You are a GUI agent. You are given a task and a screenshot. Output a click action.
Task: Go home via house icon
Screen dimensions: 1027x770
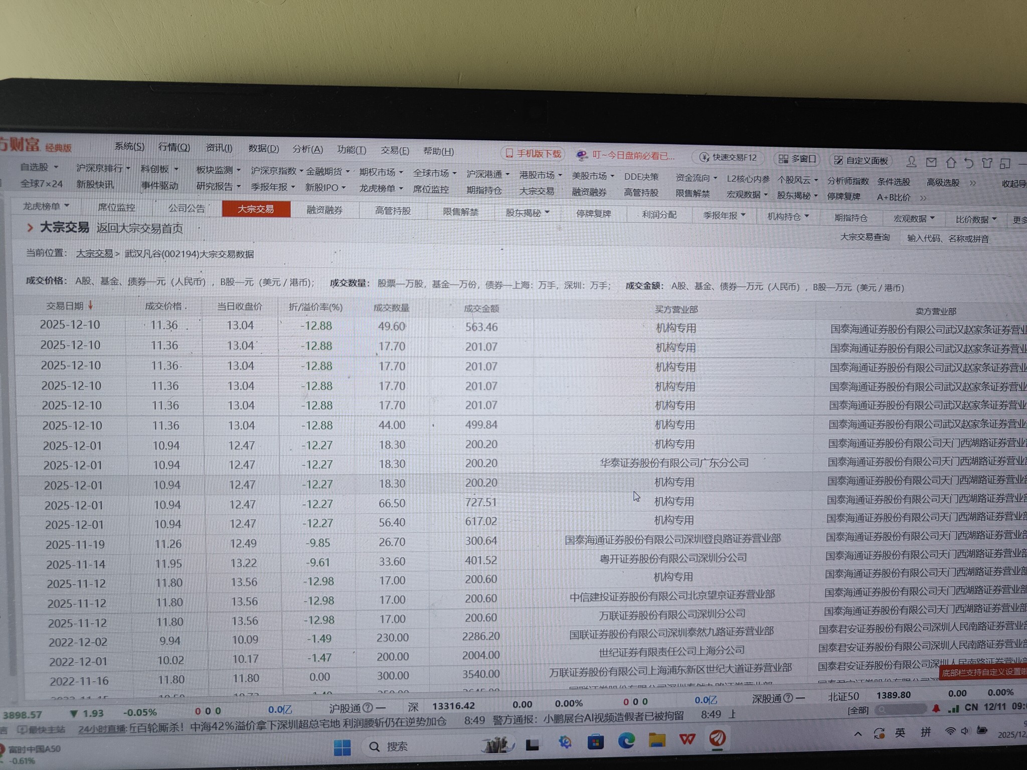951,162
